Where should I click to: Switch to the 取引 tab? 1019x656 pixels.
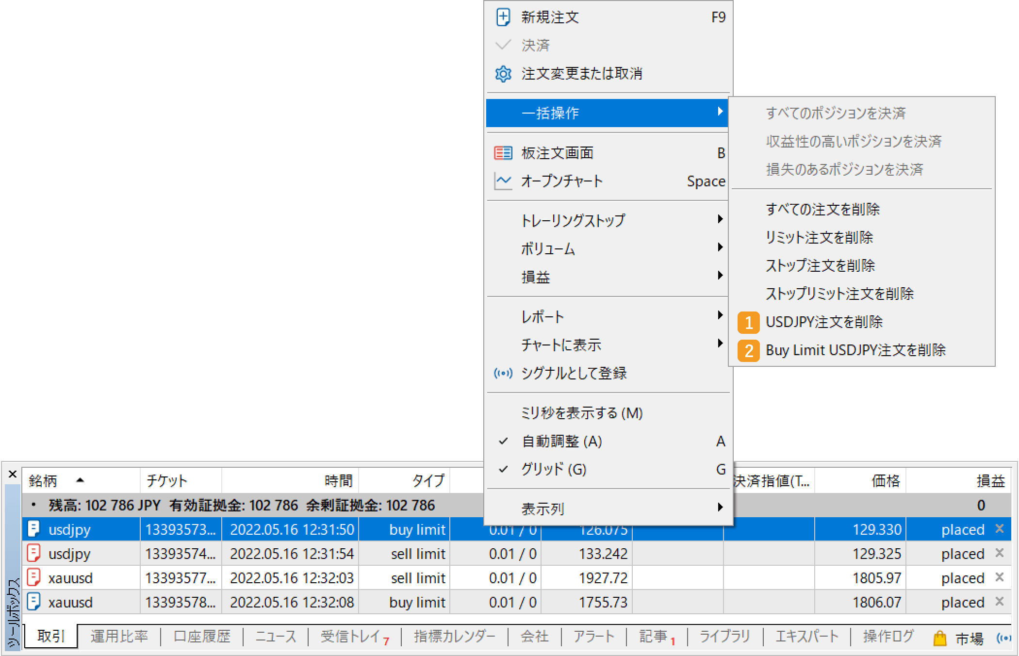tap(51, 636)
